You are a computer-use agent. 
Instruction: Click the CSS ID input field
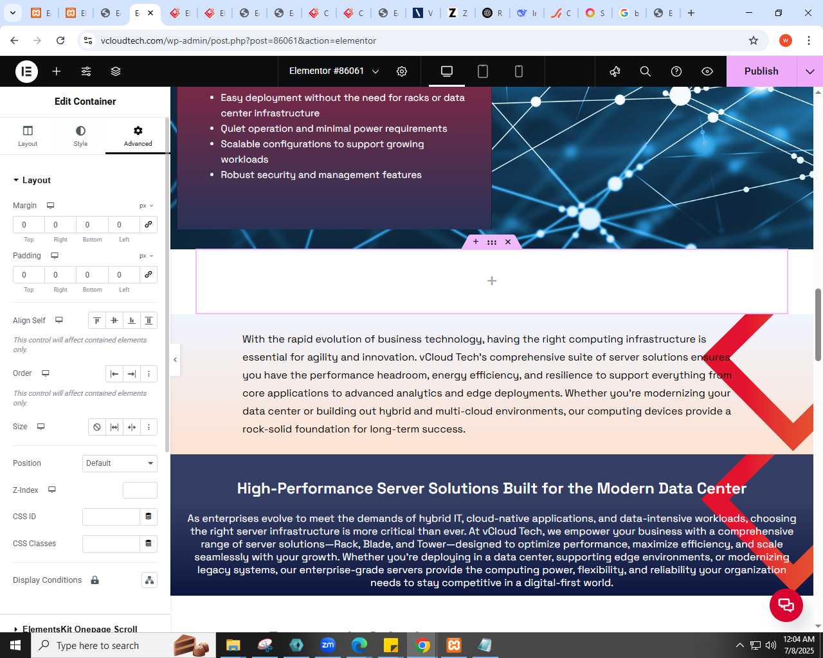pyautogui.click(x=111, y=517)
